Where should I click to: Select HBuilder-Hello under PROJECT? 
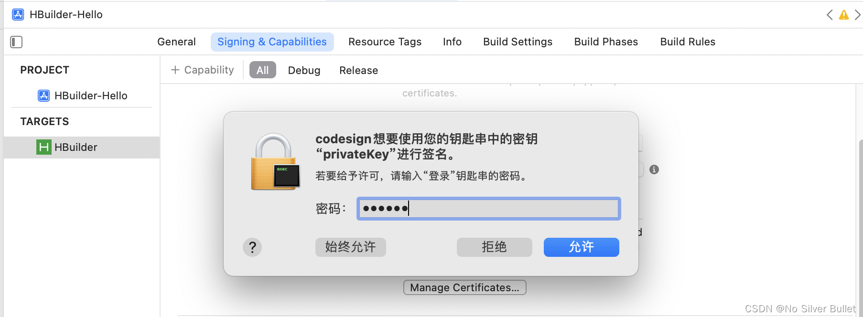[x=83, y=95]
